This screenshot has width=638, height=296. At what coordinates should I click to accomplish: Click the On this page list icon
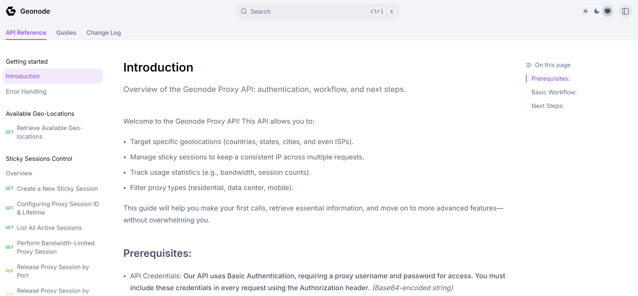click(x=529, y=65)
